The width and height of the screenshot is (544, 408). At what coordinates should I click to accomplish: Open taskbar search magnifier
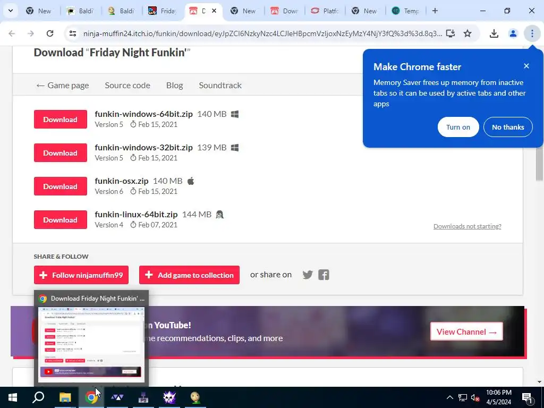pos(38,397)
